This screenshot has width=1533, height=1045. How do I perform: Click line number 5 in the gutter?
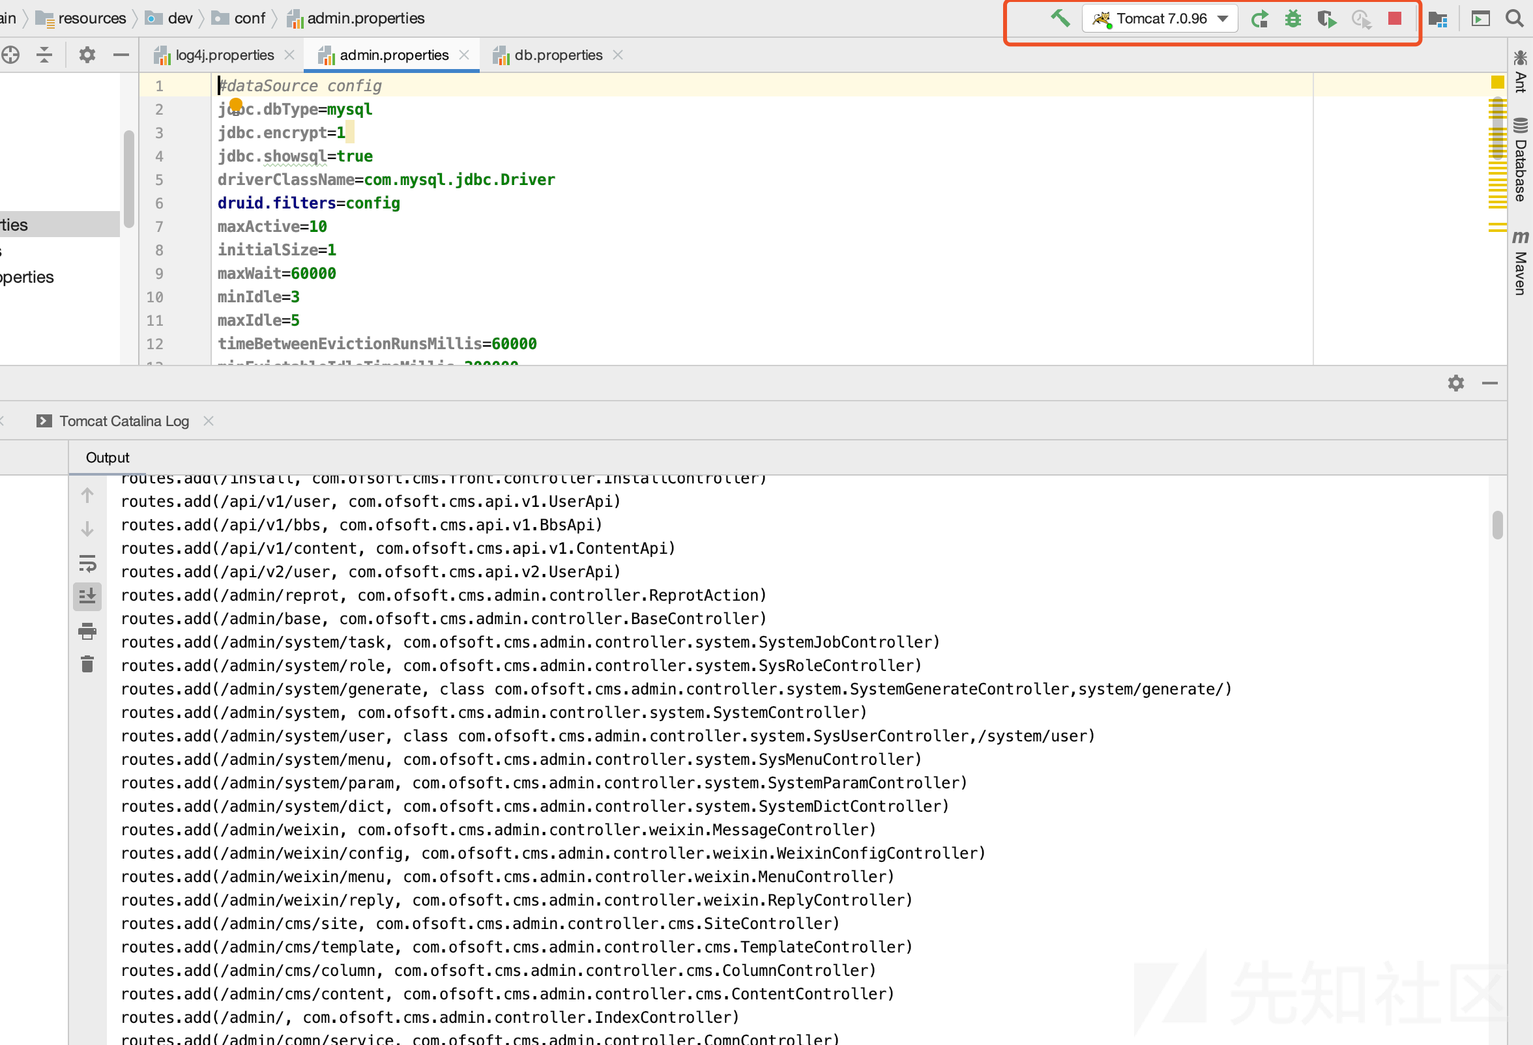[x=159, y=180]
